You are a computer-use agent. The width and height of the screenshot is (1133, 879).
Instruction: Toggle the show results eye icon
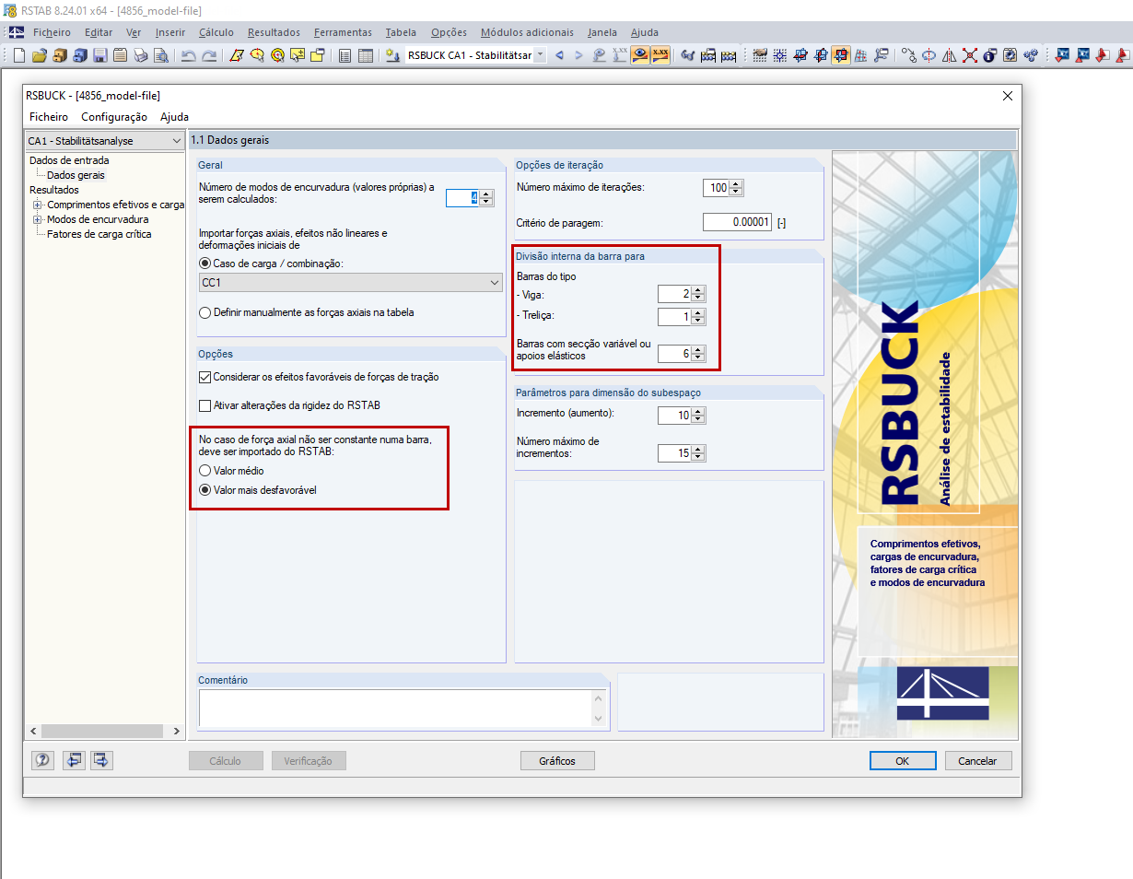[640, 55]
